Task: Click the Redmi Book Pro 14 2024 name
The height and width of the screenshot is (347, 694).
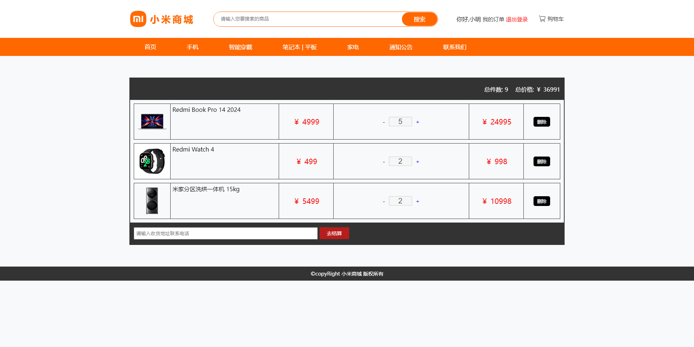Action: tap(206, 110)
